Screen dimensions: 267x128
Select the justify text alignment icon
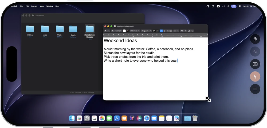171,31
